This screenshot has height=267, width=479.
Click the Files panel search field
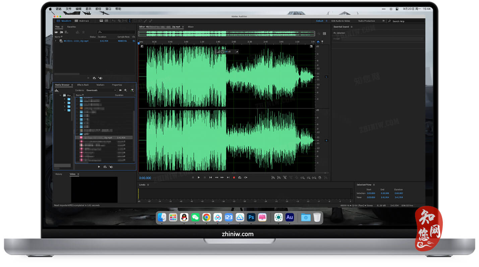[116, 32]
